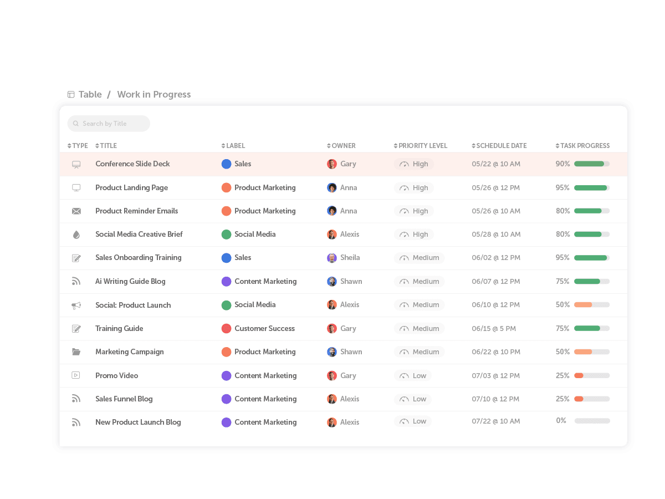Viewport: 665px width, 499px height.
Task: Open the High priority pill for Conference Slide Deck
Action: 414,164
